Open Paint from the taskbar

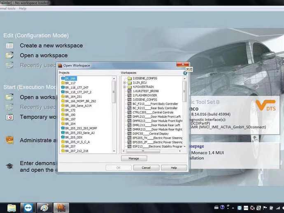(x=44, y=208)
